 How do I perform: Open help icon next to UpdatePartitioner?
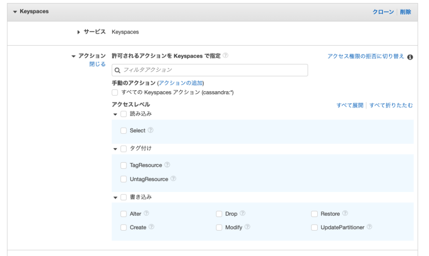(x=370, y=227)
